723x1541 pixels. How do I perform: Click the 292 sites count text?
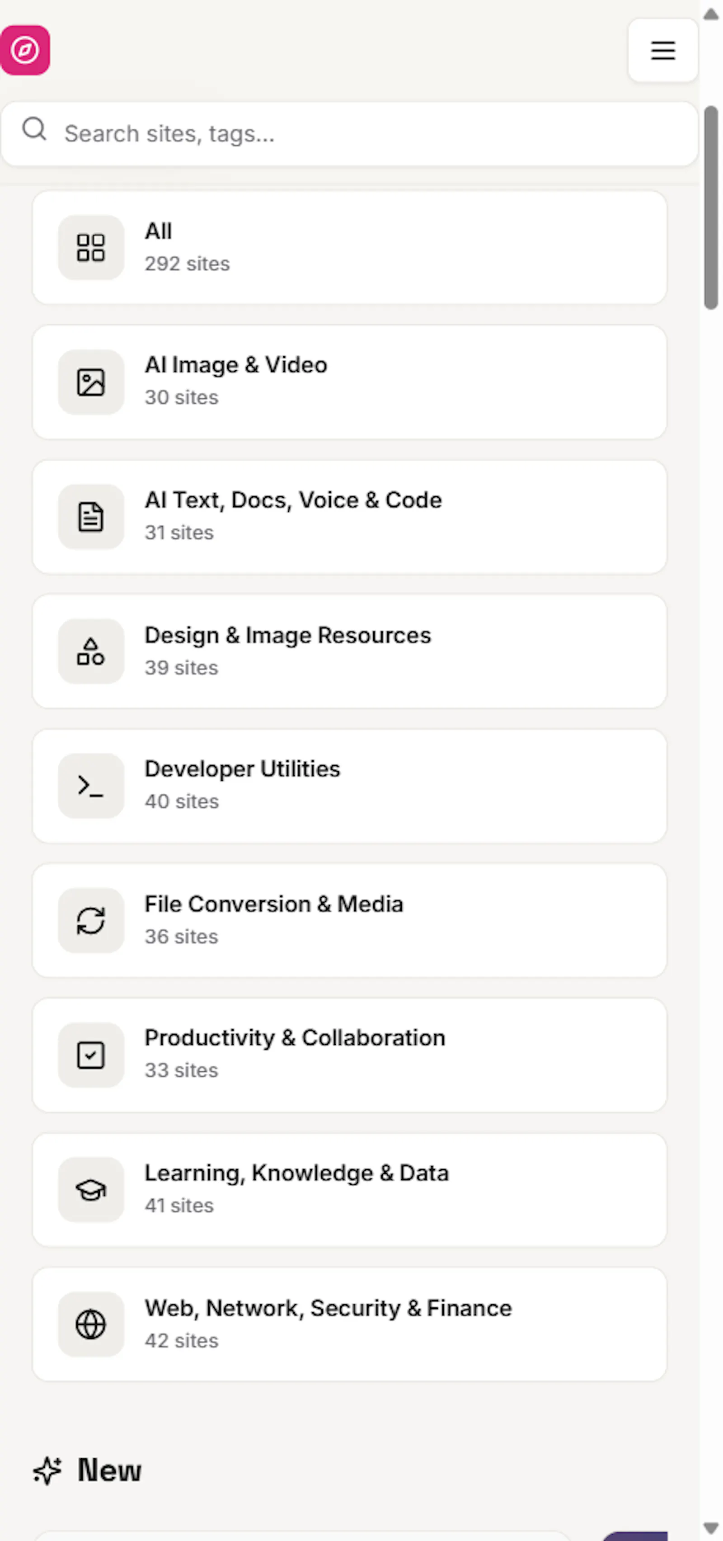187,264
